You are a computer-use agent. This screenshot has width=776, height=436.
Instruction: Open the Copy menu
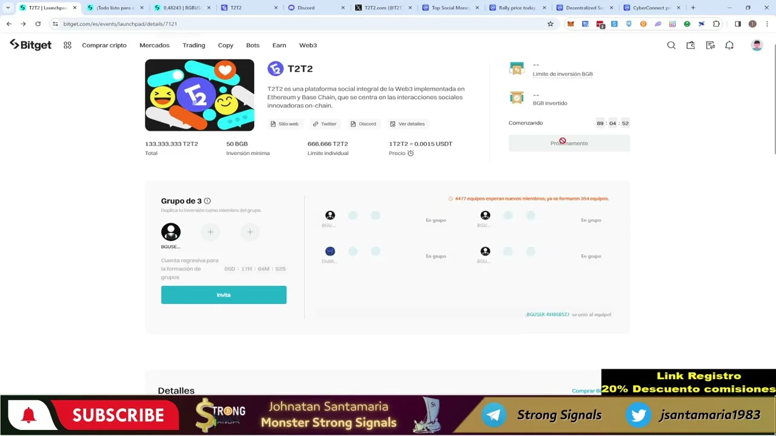[x=226, y=45]
